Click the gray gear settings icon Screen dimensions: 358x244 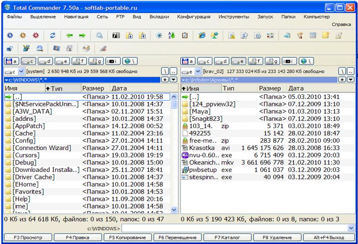(99, 35)
